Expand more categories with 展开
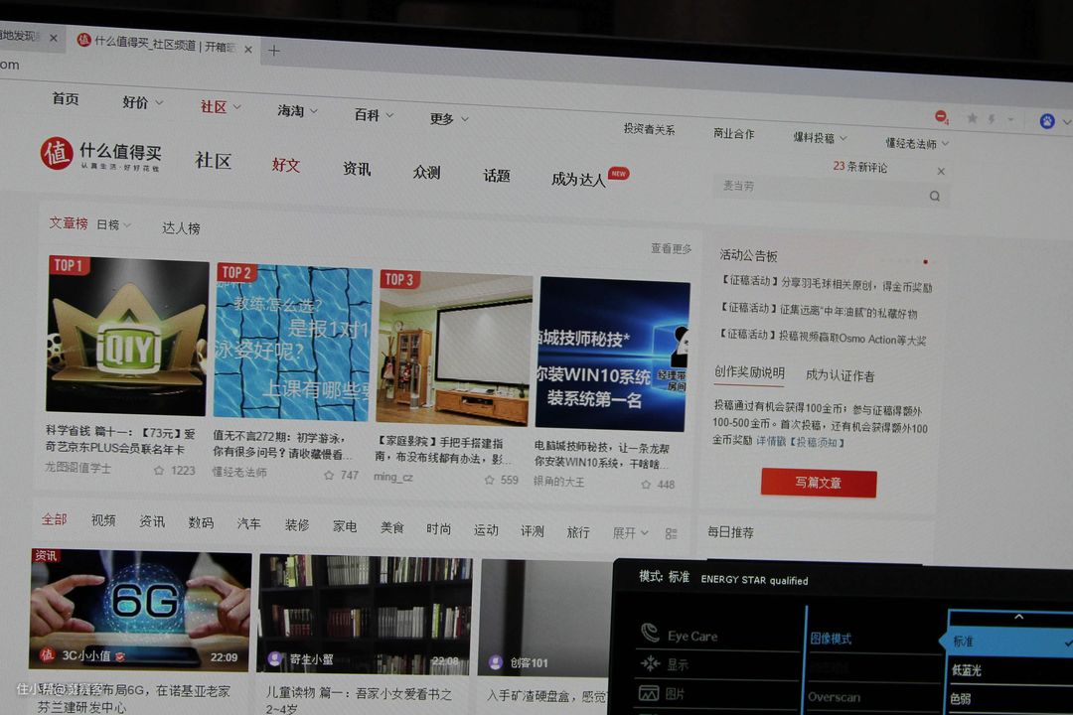 coord(630,533)
